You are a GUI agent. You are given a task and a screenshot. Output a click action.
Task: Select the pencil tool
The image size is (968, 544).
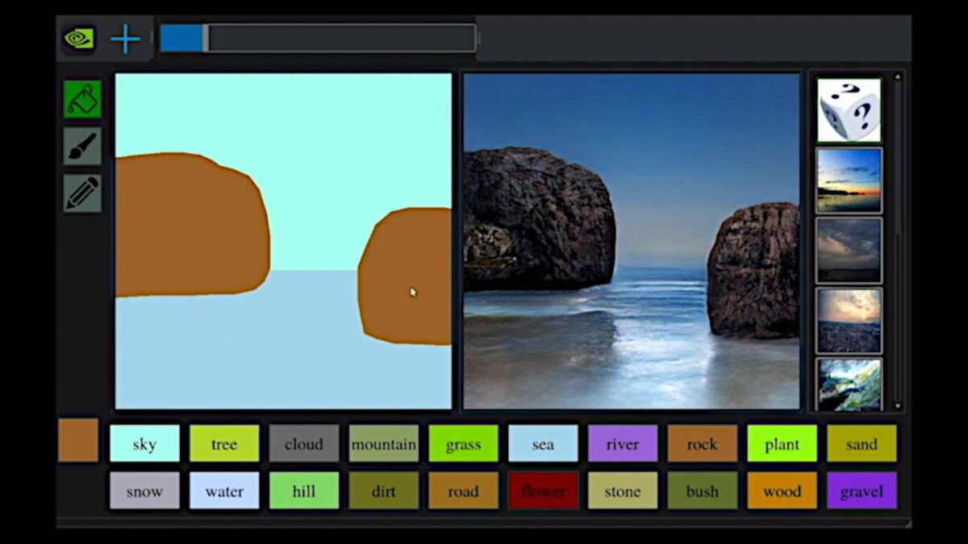[82, 194]
